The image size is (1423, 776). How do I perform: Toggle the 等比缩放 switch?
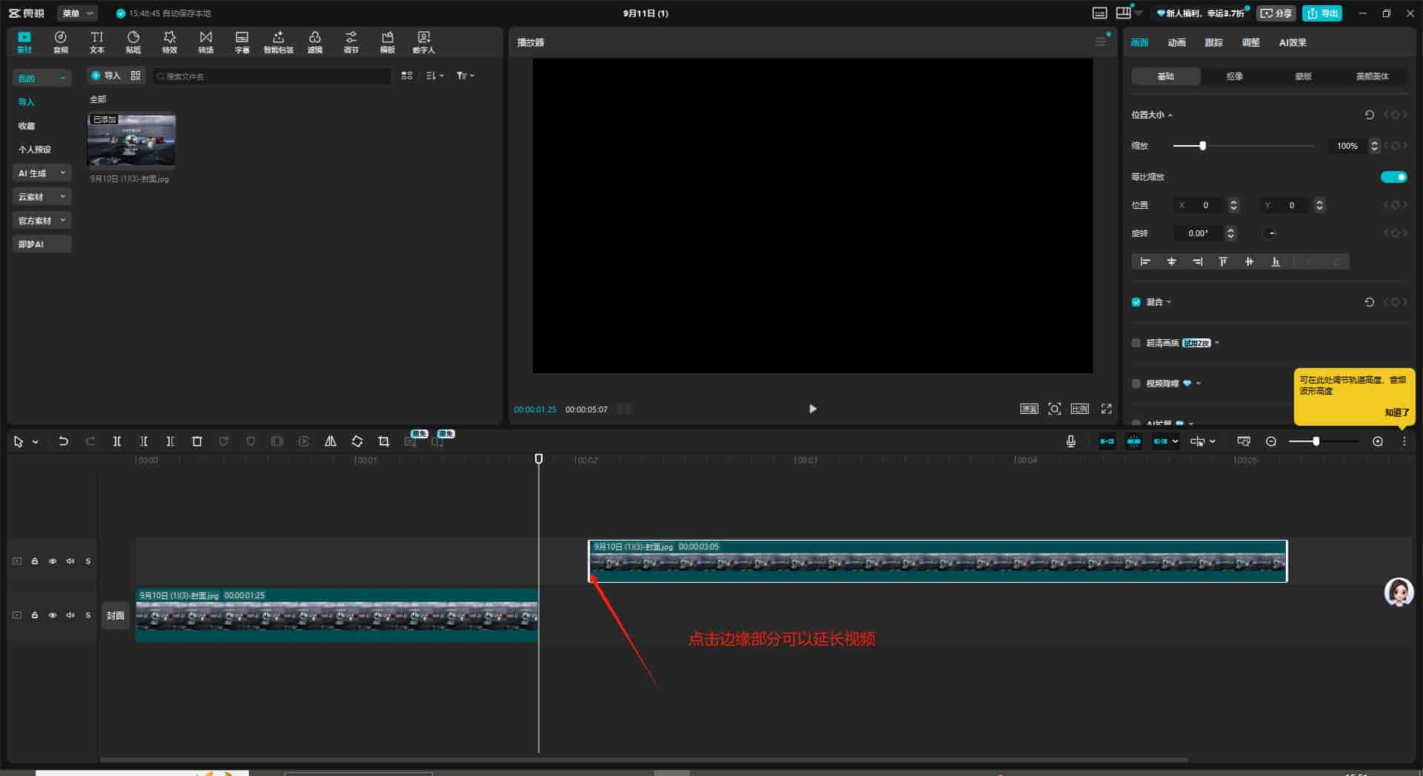tap(1393, 177)
